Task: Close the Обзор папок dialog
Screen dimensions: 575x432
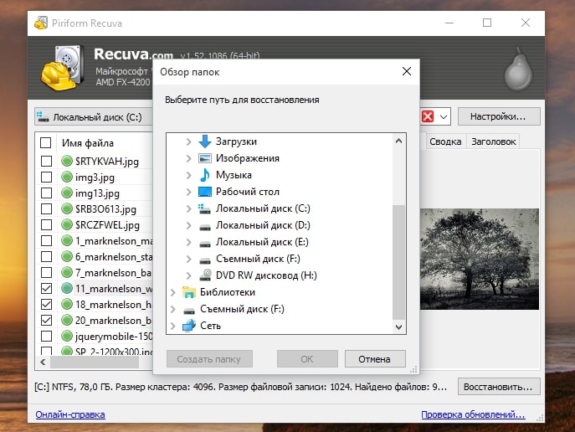Action: [406, 71]
